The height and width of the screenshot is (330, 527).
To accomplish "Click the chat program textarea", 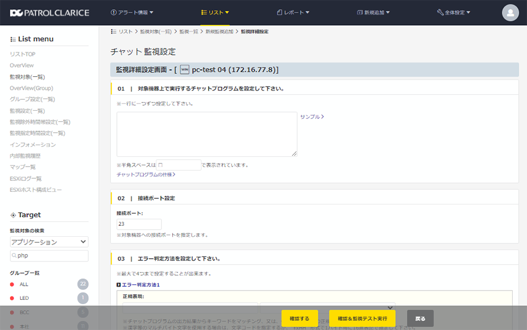I will pos(207,134).
